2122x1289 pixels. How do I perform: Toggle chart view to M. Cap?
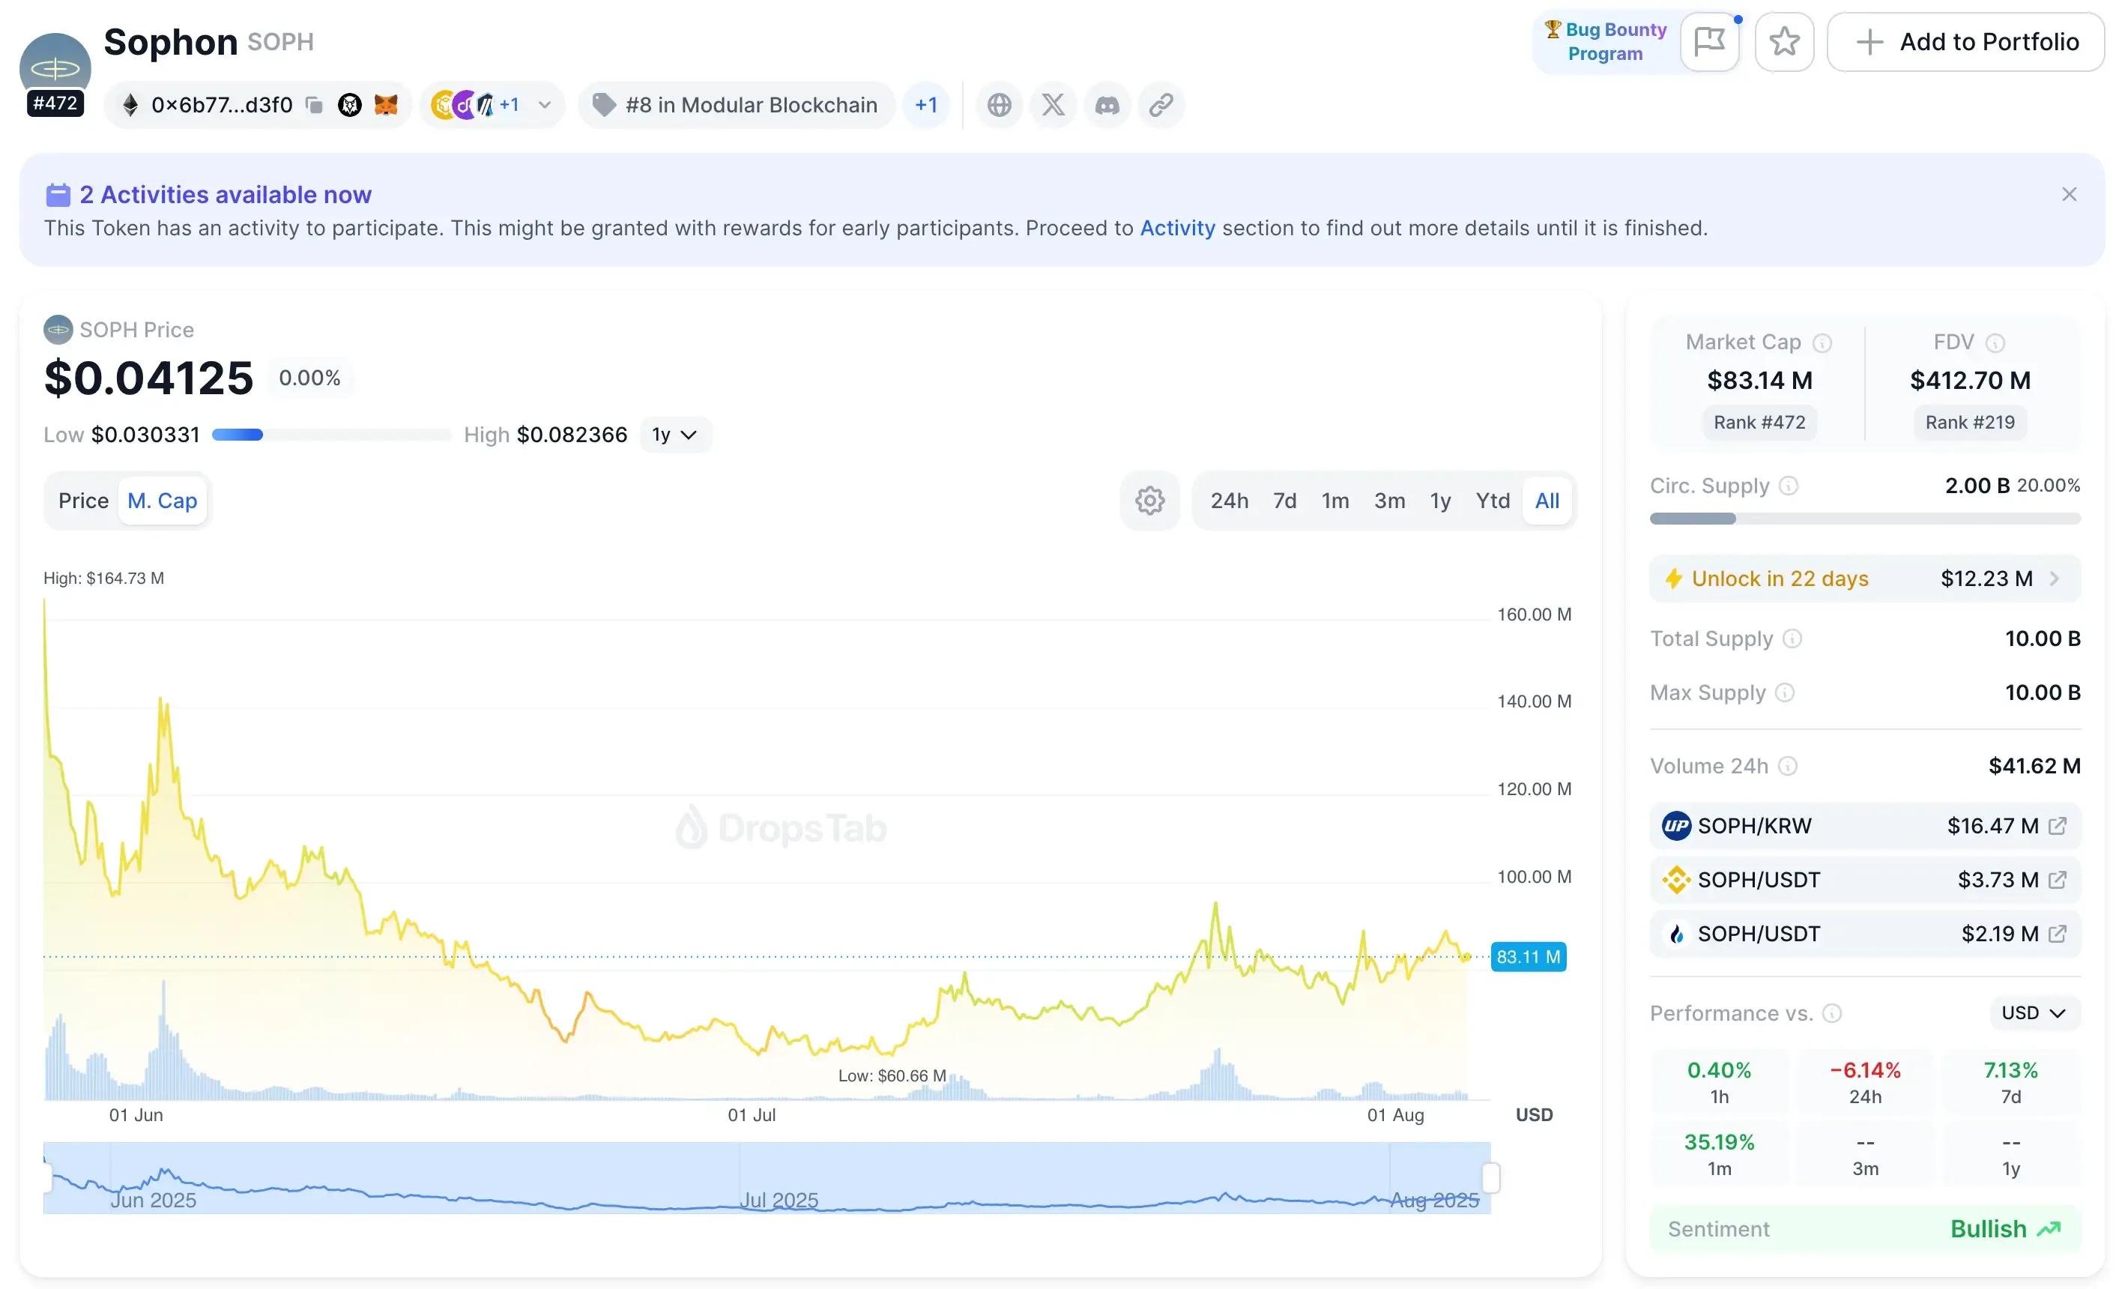pyautogui.click(x=163, y=500)
